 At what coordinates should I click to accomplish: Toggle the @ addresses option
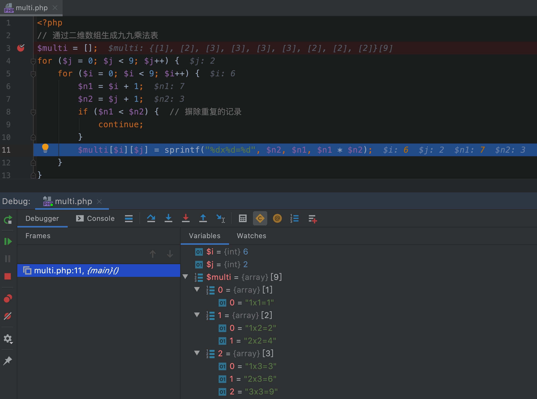pyautogui.click(x=277, y=219)
